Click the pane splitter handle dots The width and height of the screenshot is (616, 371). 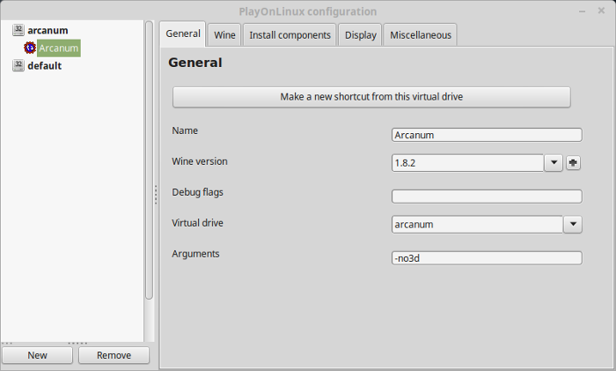pos(156,195)
